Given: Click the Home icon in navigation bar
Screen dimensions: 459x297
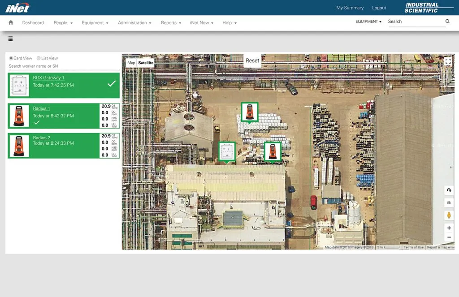Looking at the screenshot, I should (x=11, y=23).
